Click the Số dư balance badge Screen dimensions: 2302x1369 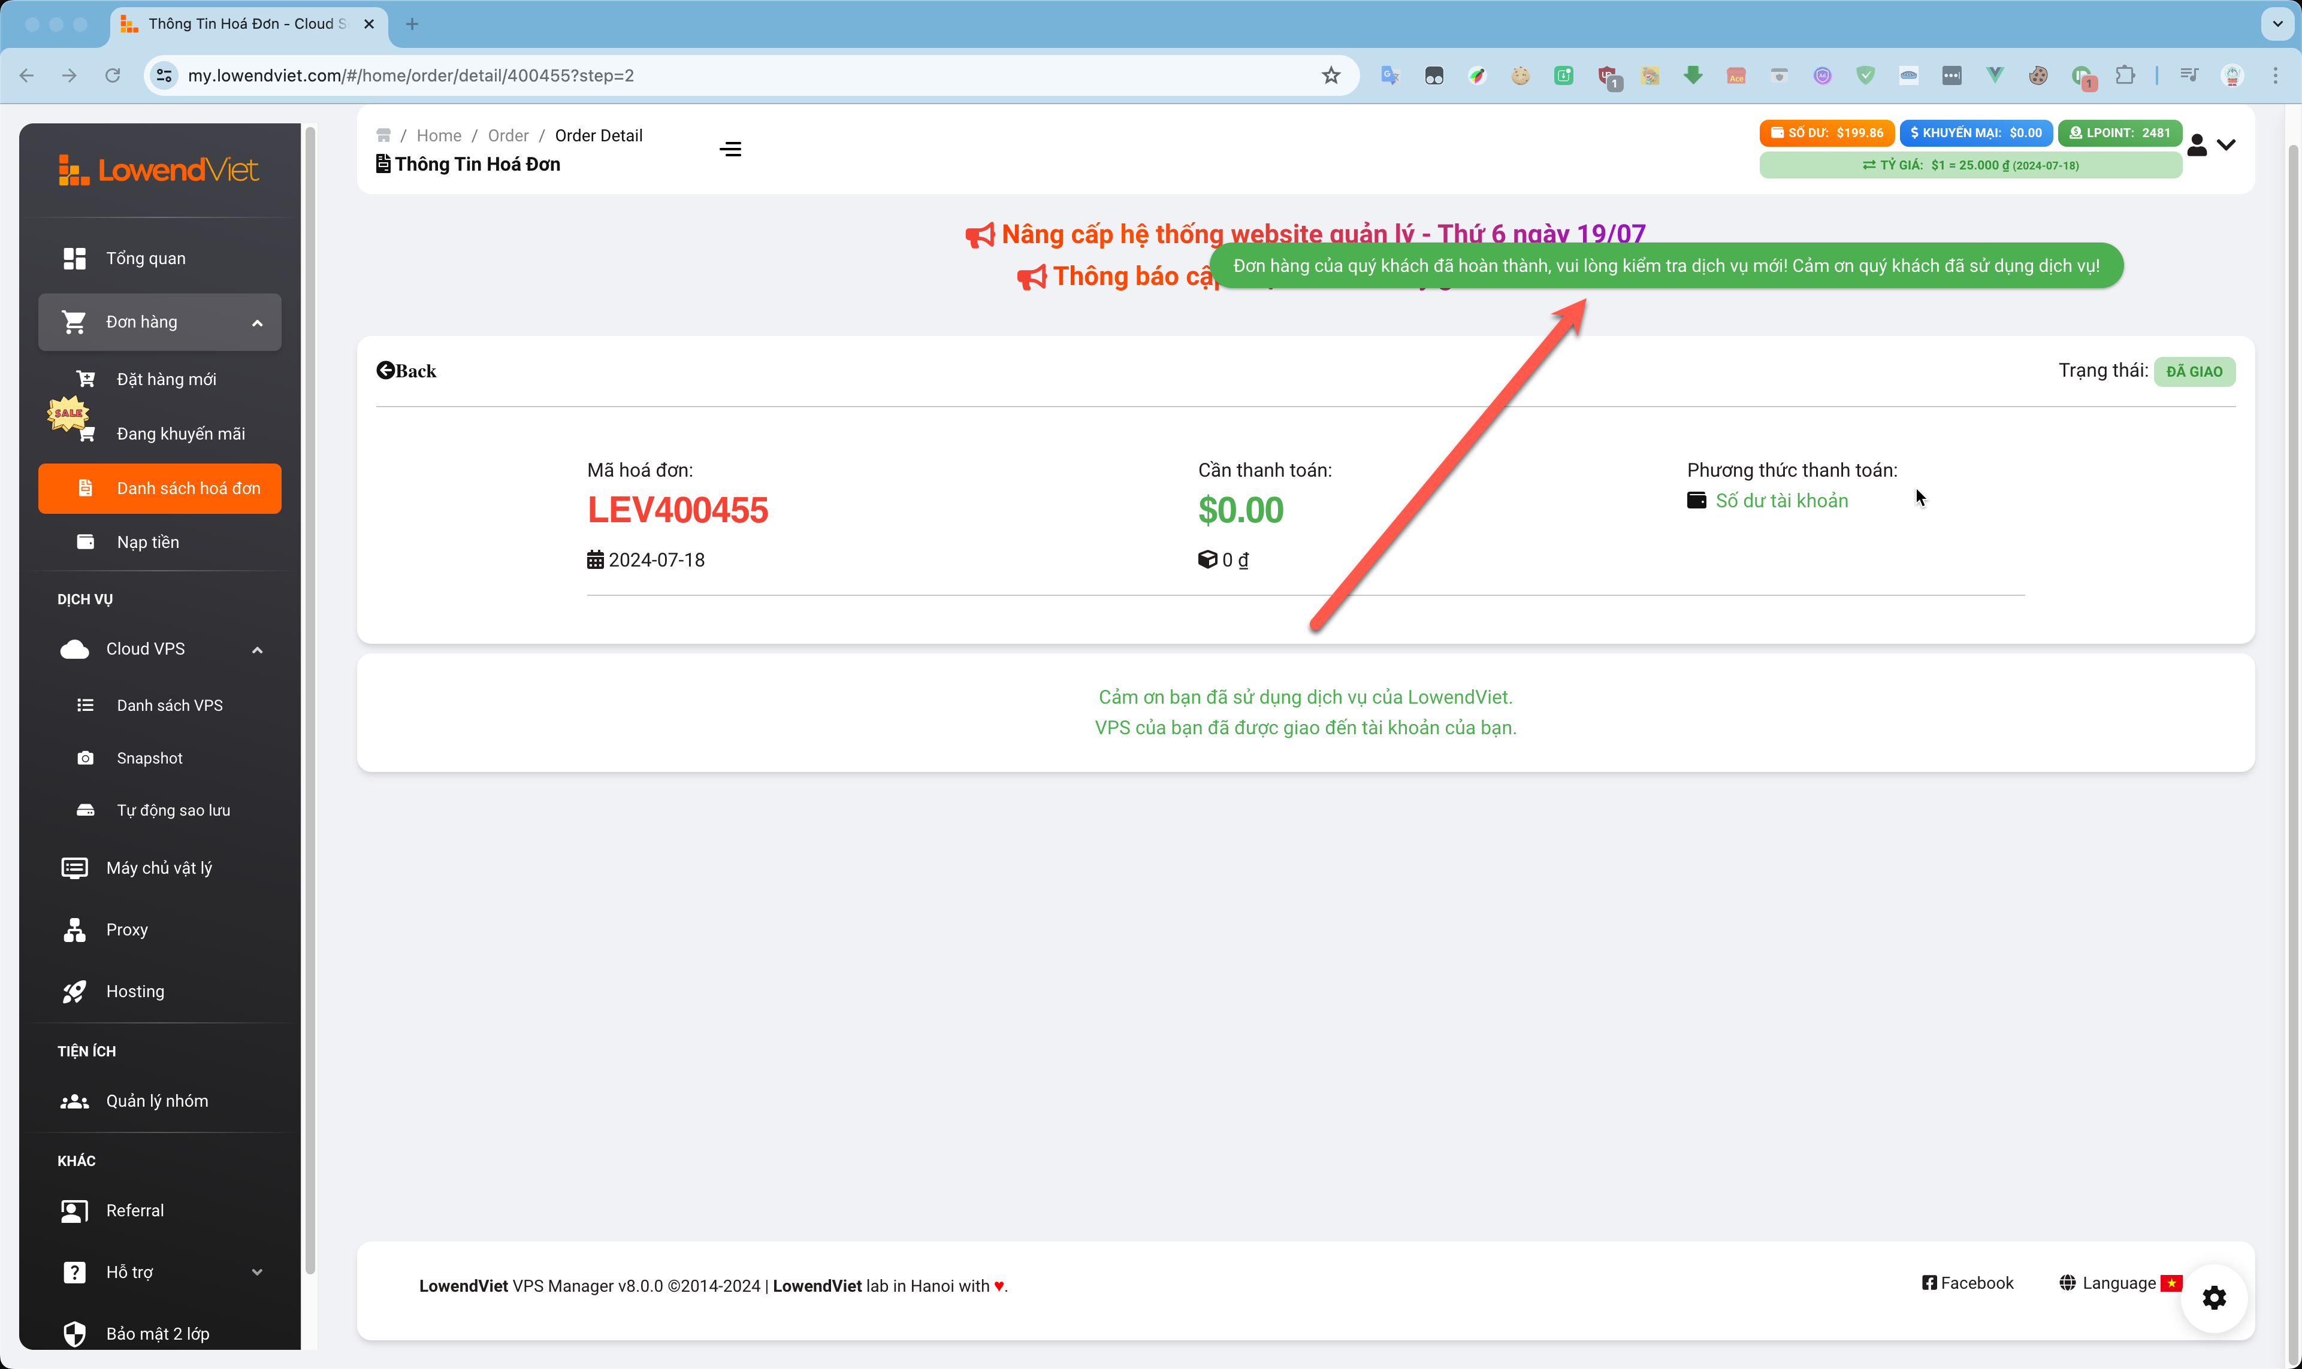click(1827, 133)
